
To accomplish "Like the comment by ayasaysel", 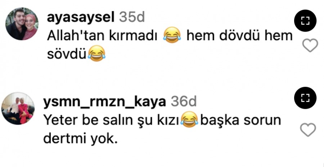I will tap(310, 45).
